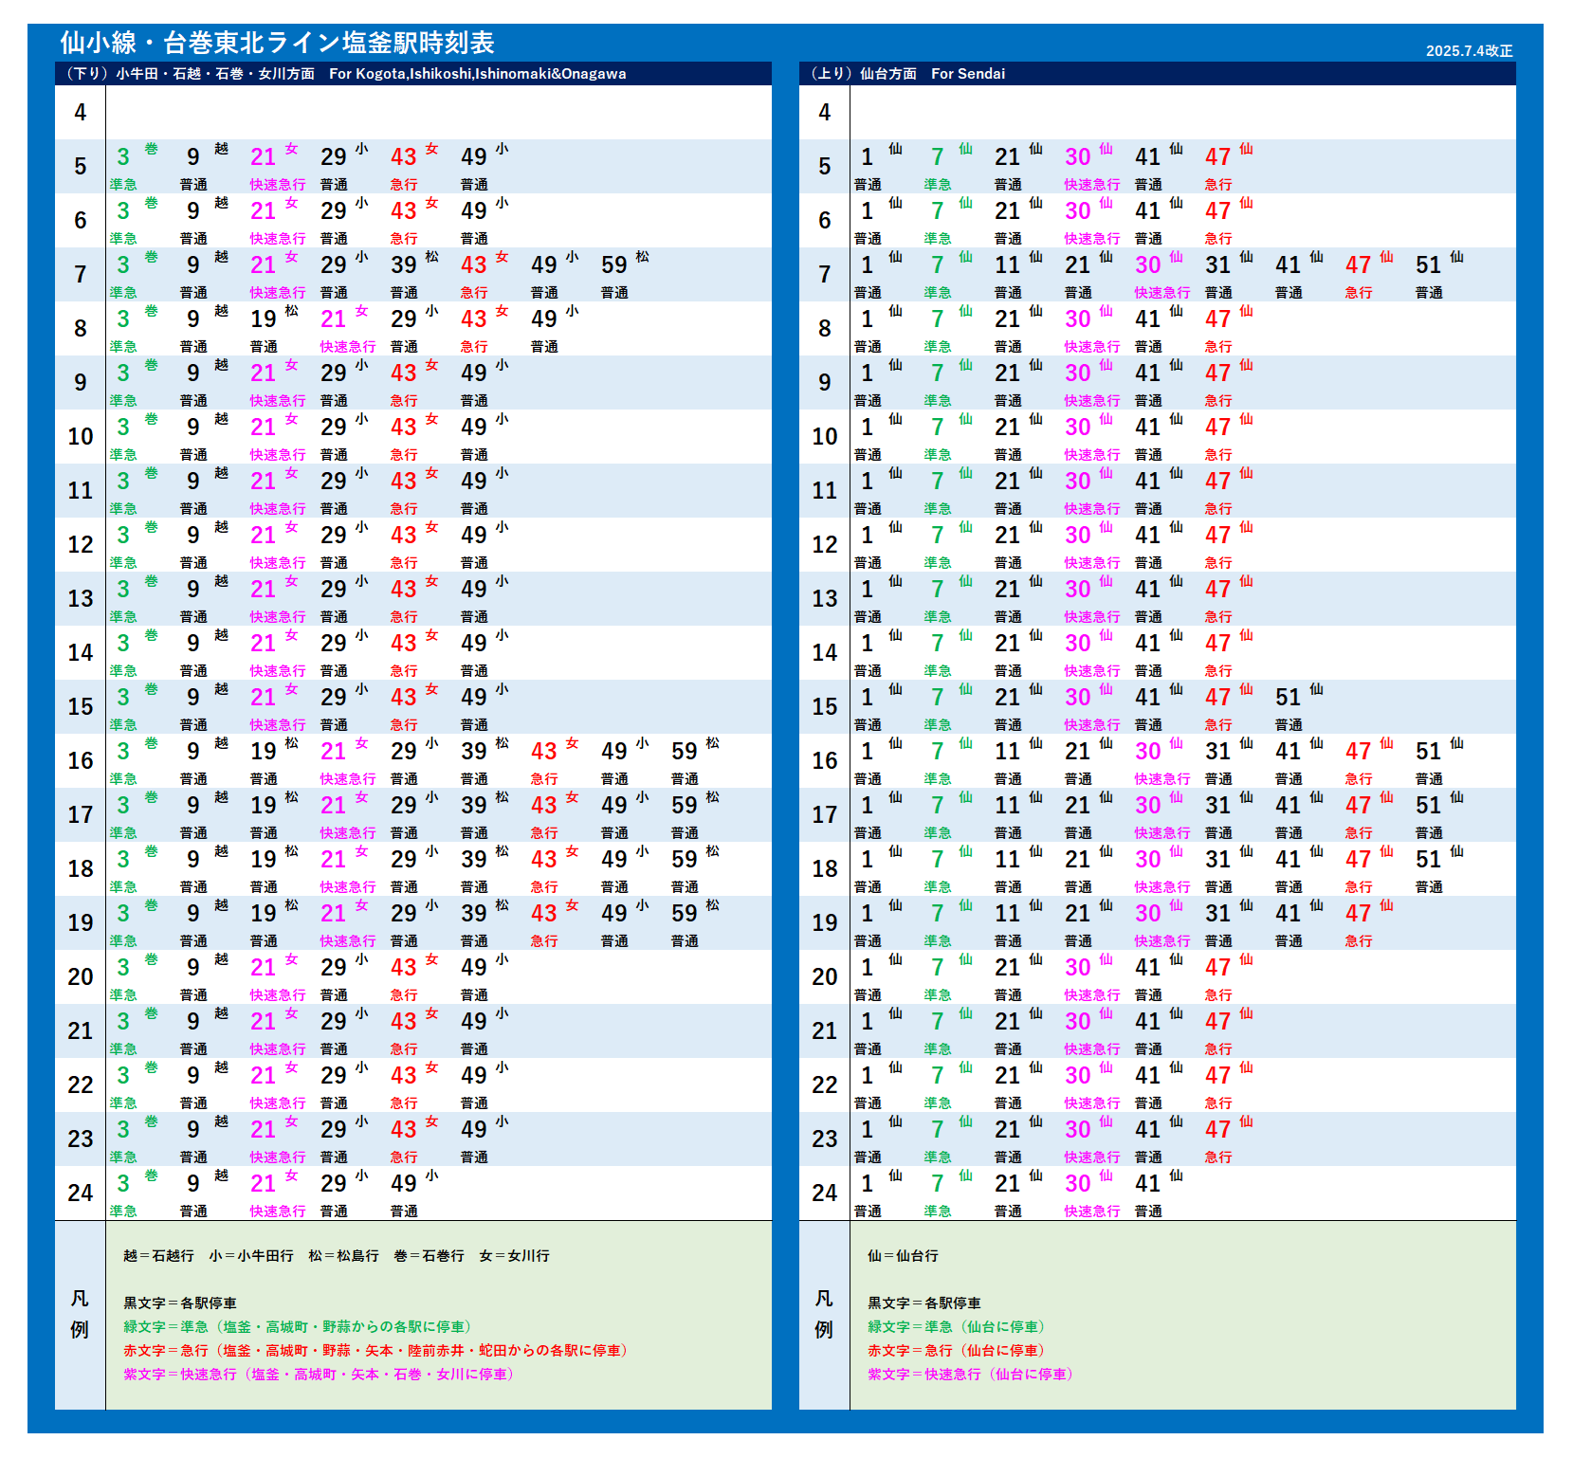The width and height of the screenshot is (1572, 1458).
Task: Click the 凡例 label beside the downbound legend
Action: point(80,1315)
